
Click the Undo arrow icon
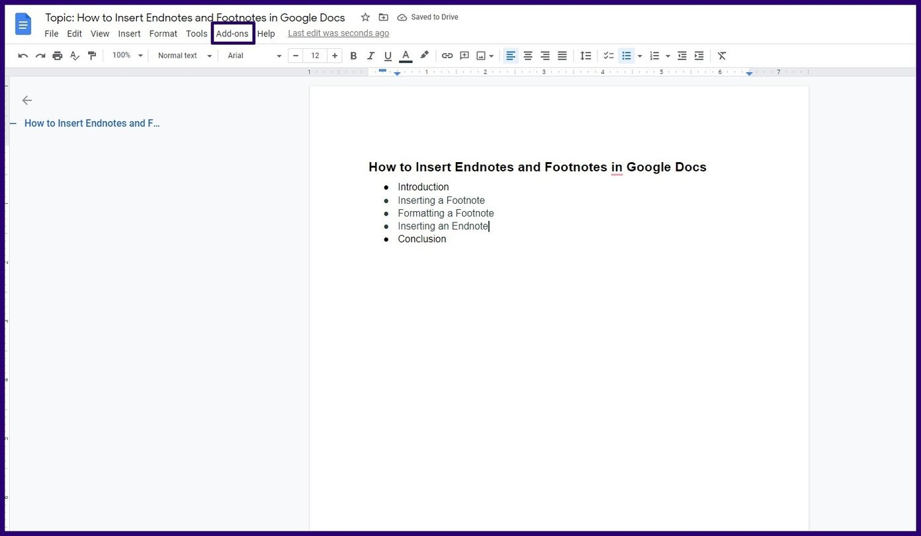[23, 56]
